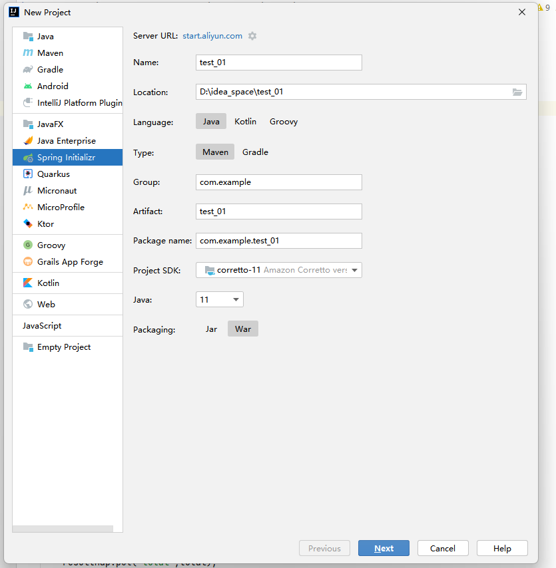556x568 pixels.
Task: Click into the Package name field
Action: pyautogui.click(x=279, y=241)
